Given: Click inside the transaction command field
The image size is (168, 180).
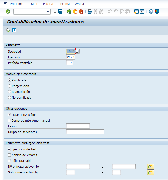Looking at the screenshot, I should (x=30, y=12).
